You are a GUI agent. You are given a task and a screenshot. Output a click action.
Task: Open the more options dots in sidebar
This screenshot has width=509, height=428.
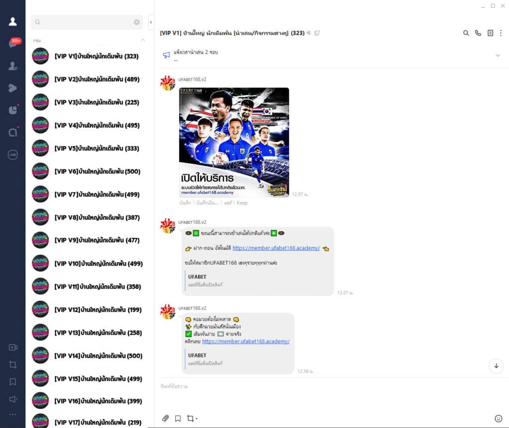pyautogui.click(x=12, y=415)
